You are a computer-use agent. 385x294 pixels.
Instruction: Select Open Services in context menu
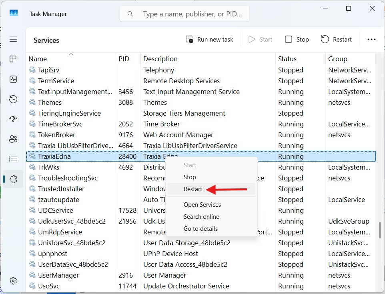(x=202, y=205)
